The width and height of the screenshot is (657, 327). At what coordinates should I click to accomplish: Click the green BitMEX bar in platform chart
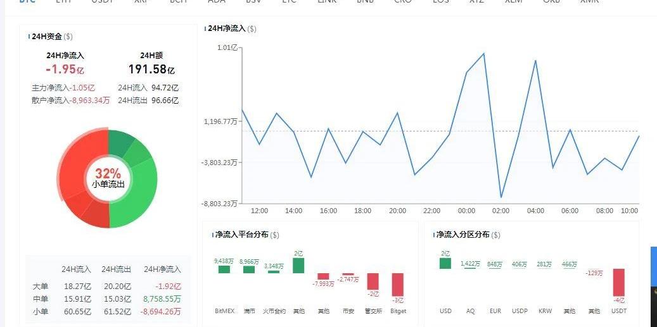point(224,269)
